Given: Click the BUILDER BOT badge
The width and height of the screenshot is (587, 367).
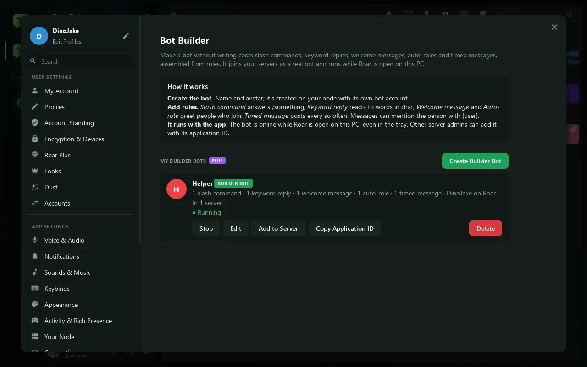Looking at the screenshot, I should pyautogui.click(x=233, y=183).
